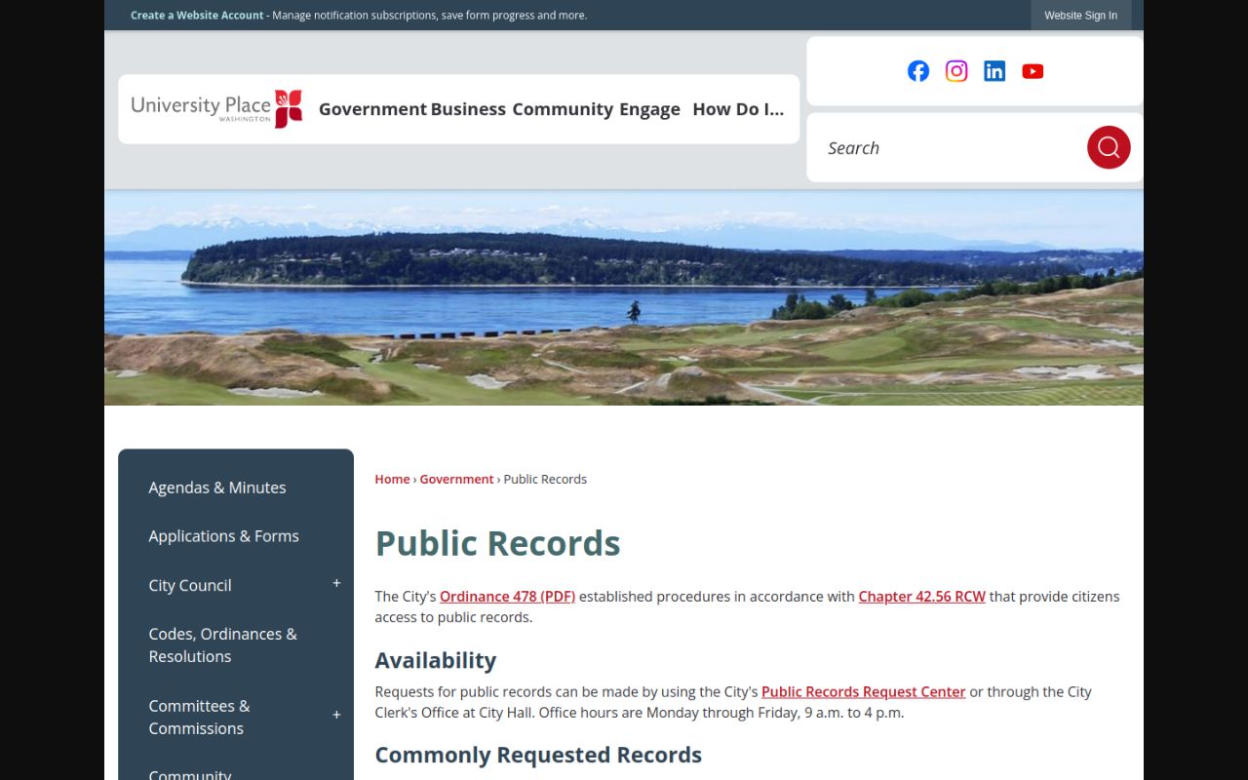Click the Public Records page heading

tap(497, 543)
